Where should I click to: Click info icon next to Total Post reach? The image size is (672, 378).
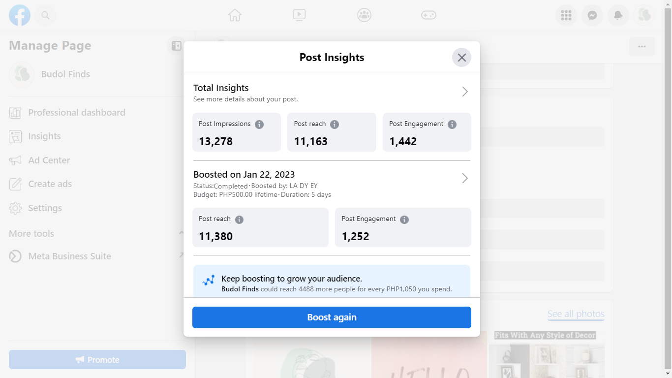point(335,125)
